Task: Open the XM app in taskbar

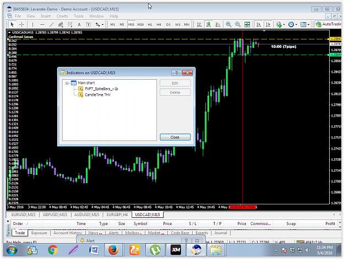Action: 176,250
